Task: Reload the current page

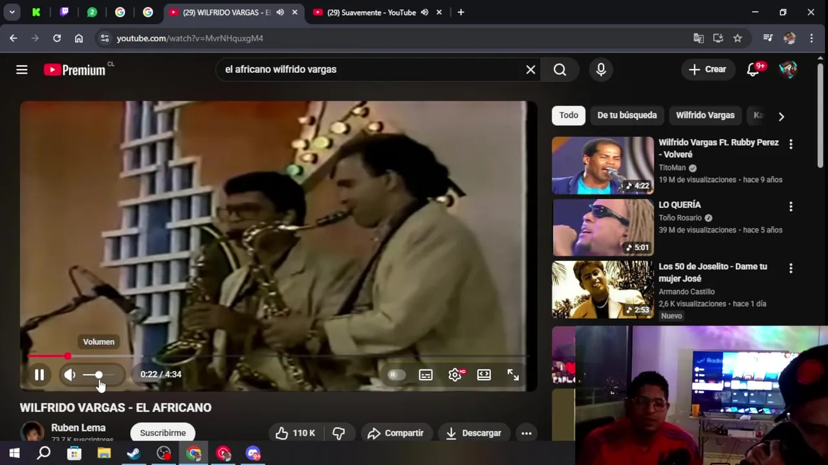Action: pos(57,38)
